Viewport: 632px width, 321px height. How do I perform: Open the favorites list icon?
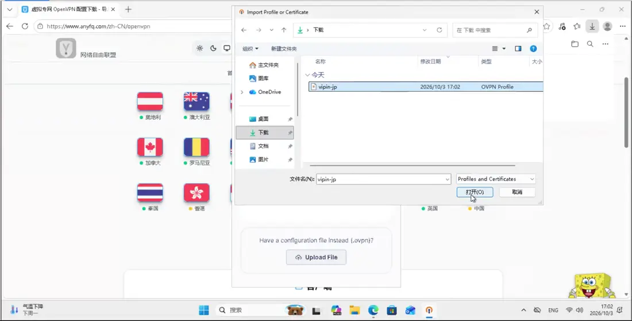click(x=577, y=26)
